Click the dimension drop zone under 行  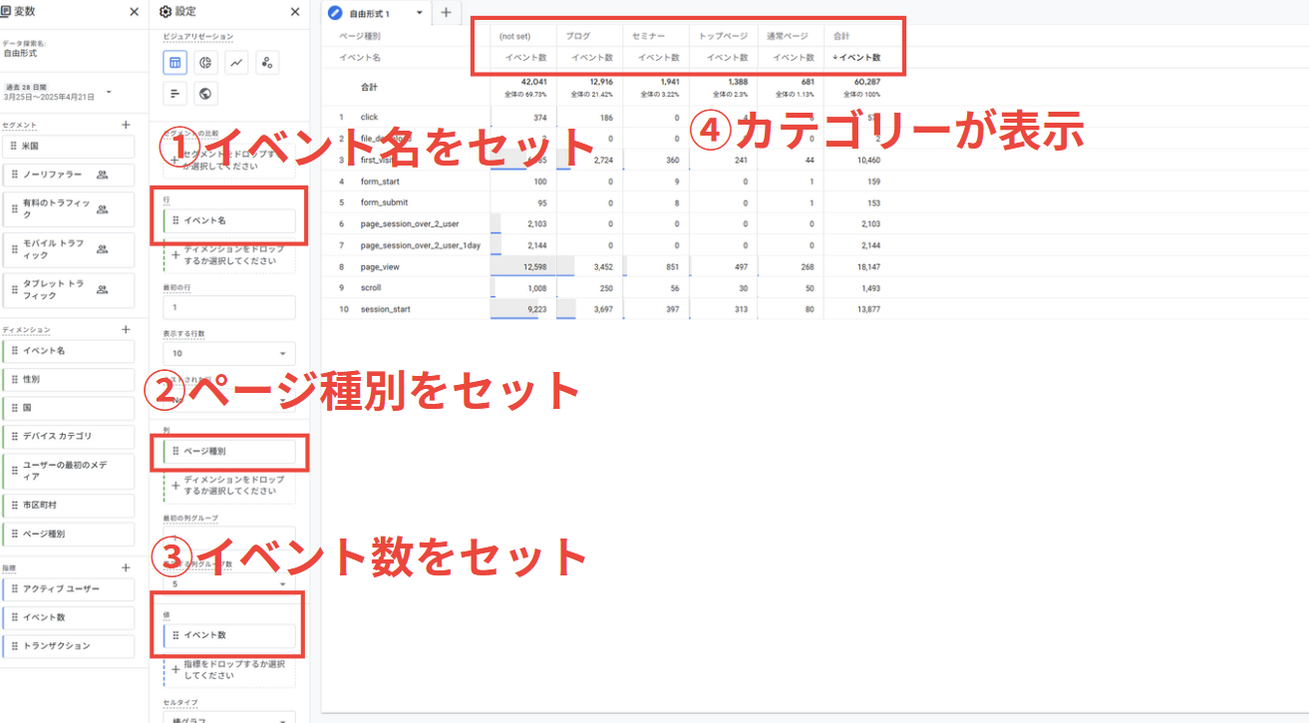click(x=229, y=255)
